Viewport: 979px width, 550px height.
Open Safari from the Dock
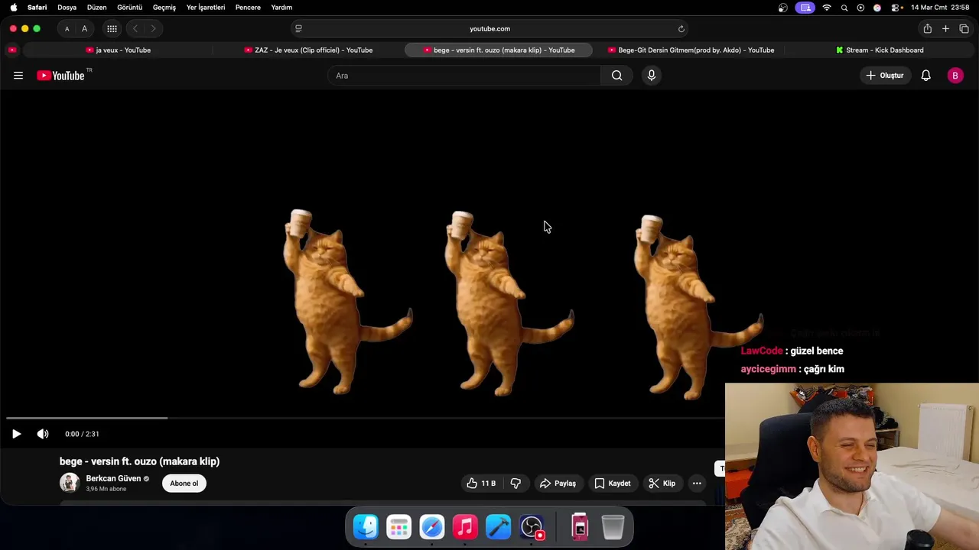click(432, 527)
